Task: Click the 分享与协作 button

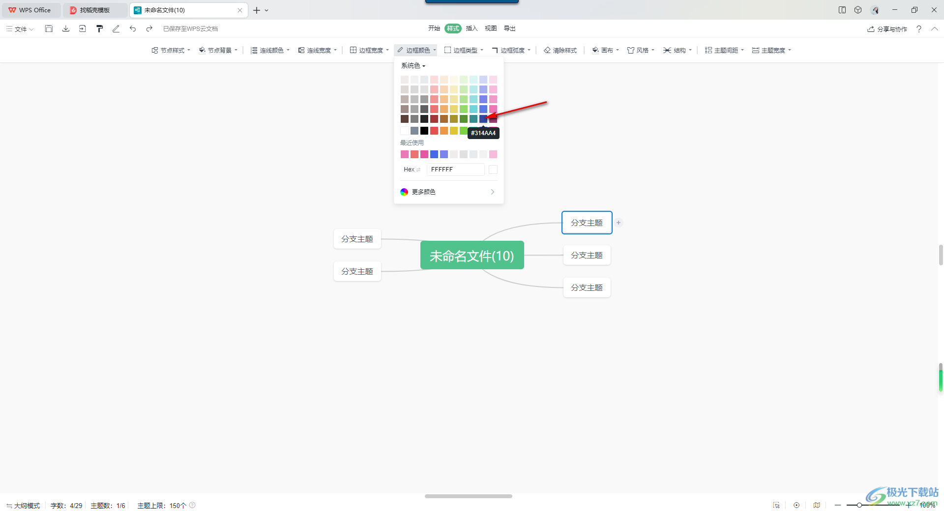Action: click(887, 29)
